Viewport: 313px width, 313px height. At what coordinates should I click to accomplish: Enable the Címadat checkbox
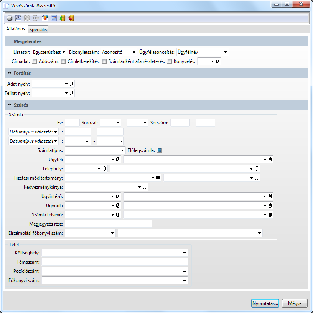click(x=35, y=61)
